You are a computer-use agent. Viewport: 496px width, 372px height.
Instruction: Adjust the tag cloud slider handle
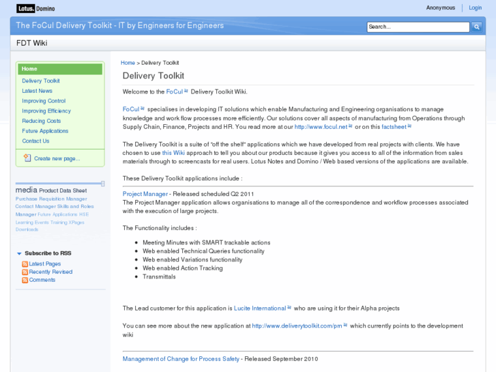[103, 184]
